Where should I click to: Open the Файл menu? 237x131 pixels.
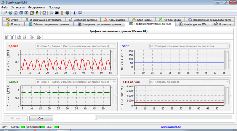[5, 7]
